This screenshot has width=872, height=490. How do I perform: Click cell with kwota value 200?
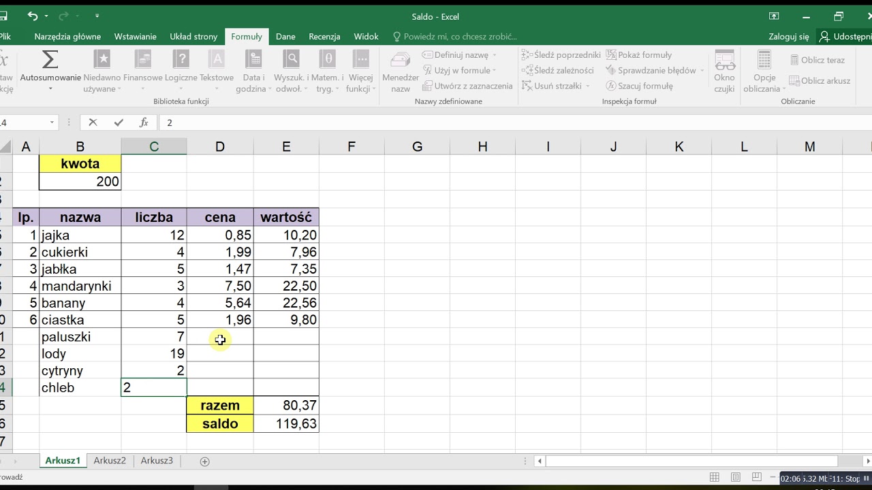click(80, 182)
